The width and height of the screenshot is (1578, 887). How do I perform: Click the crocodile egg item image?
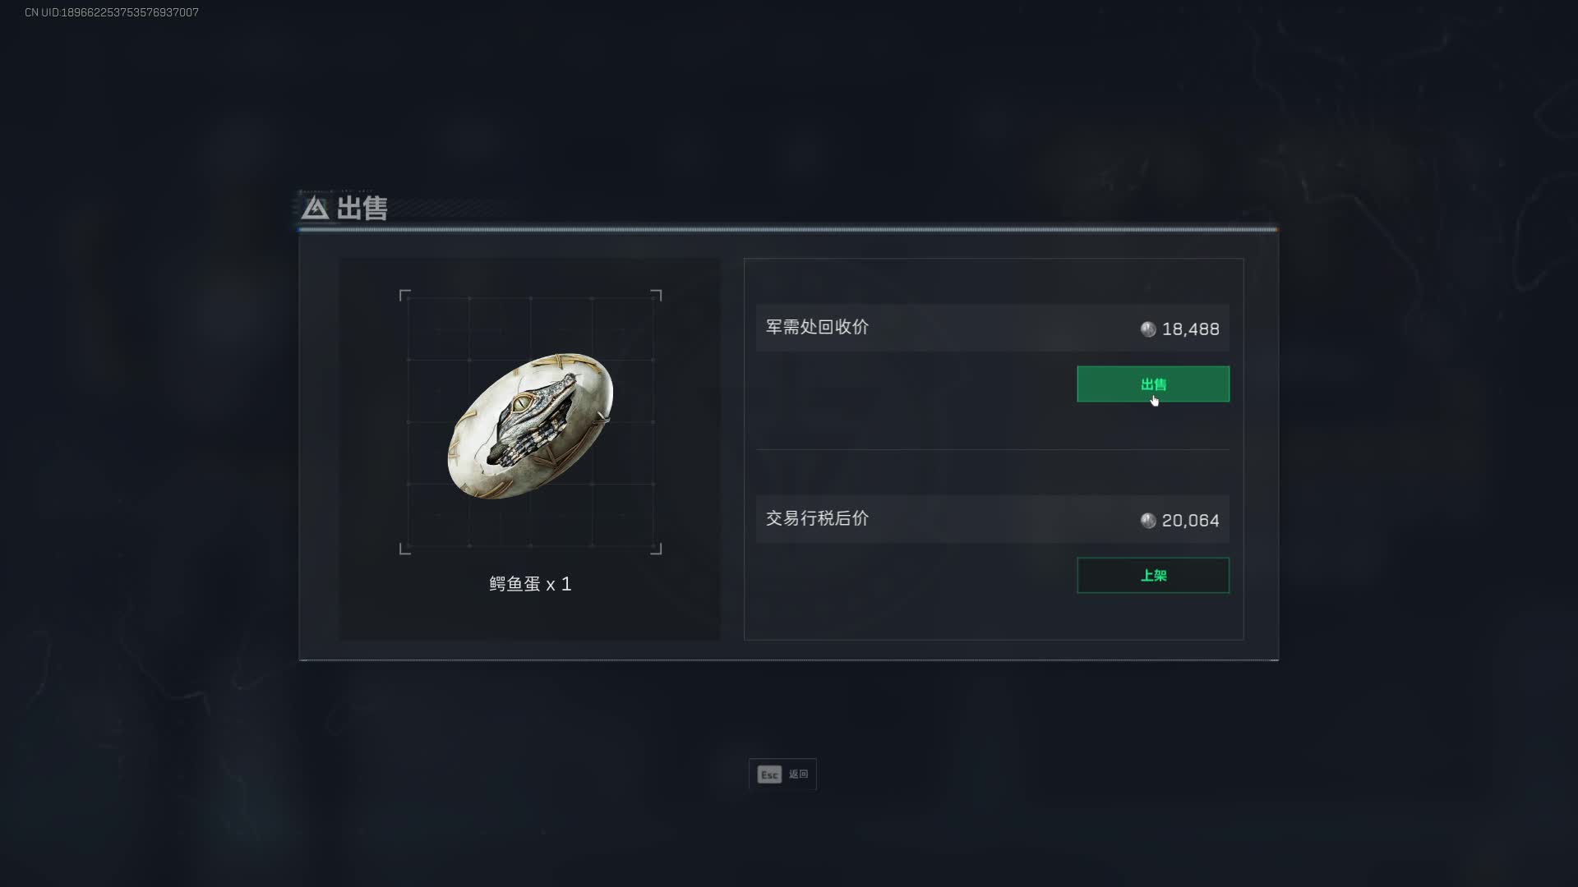click(530, 425)
